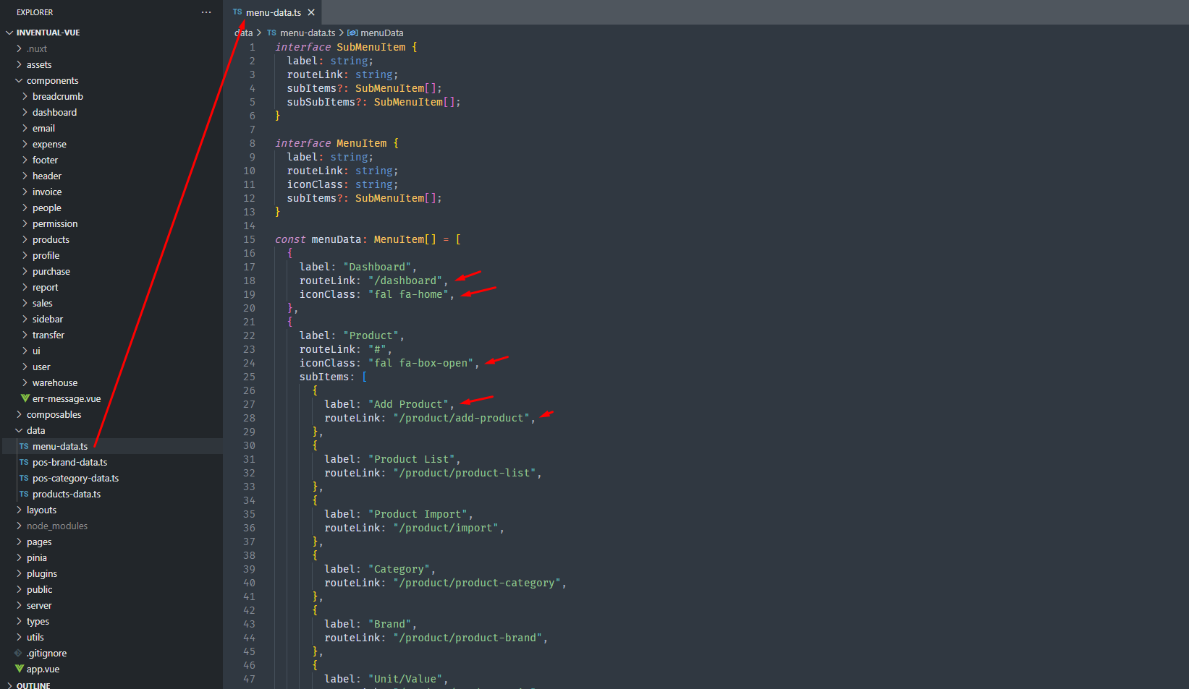
Task: Click TS icon in the editor tab
Action: (x=237, y=12)
